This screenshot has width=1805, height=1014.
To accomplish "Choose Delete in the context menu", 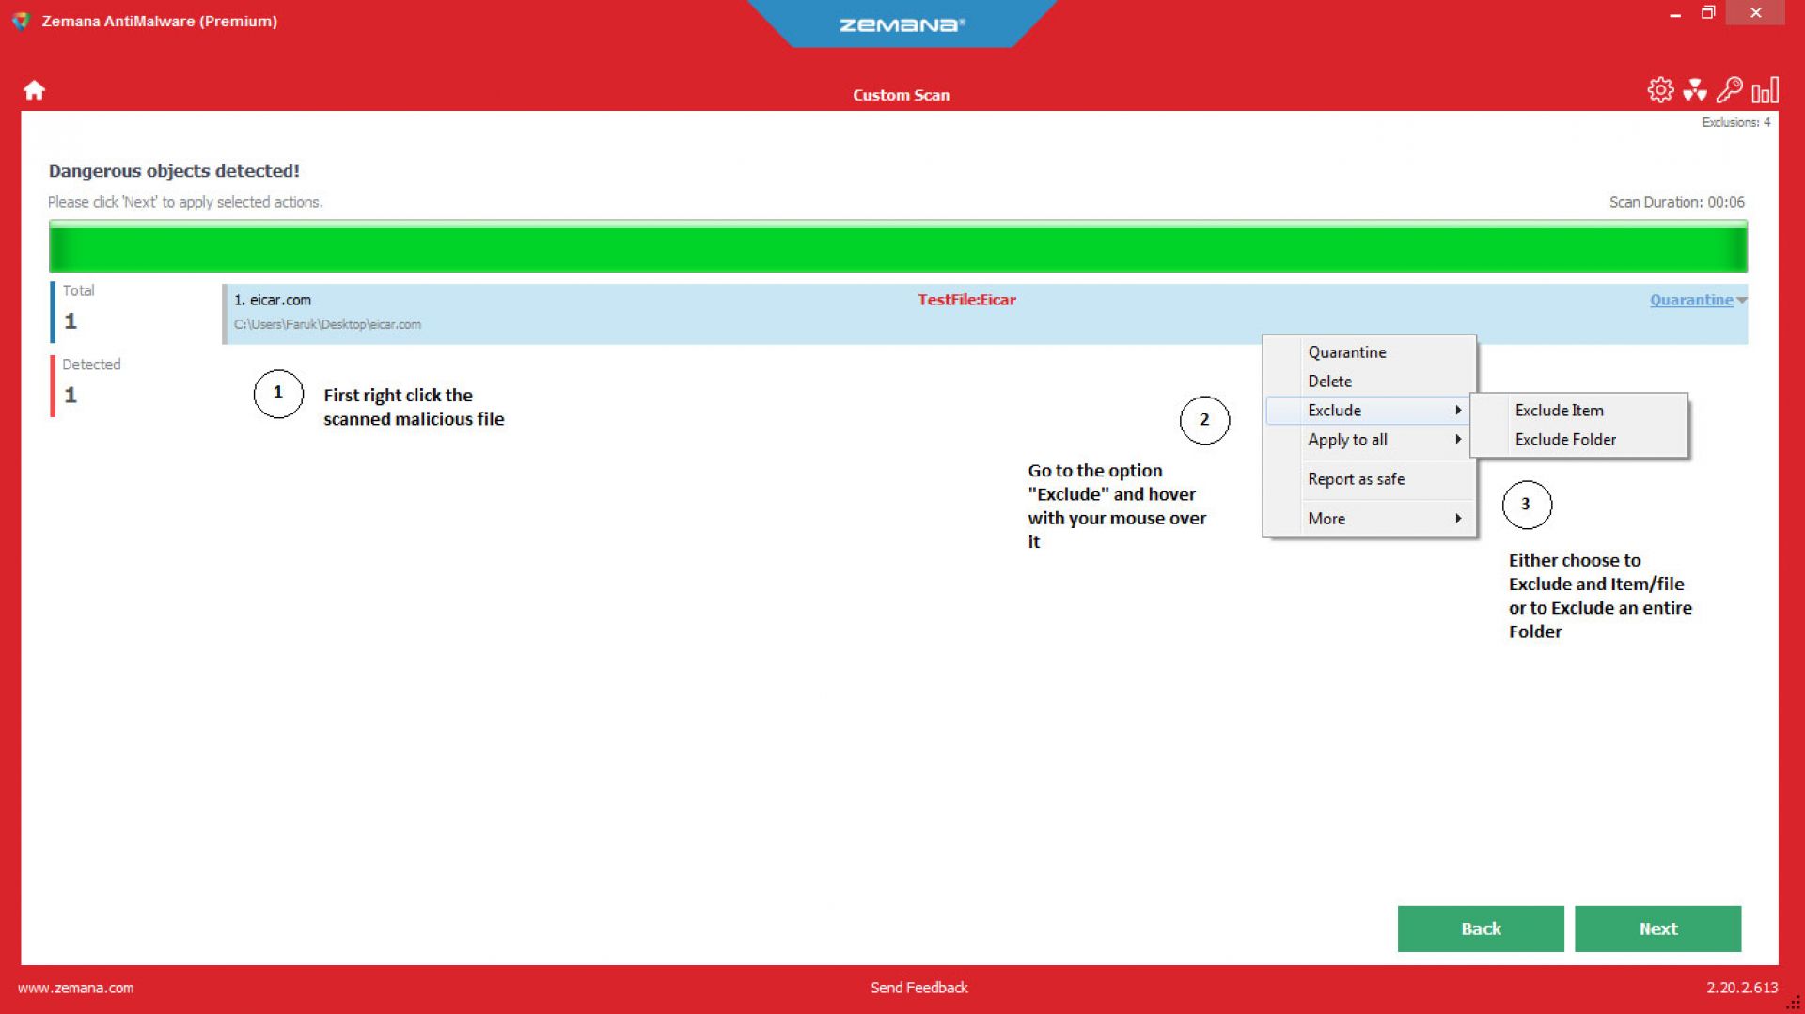I will tap(1329, 382).
